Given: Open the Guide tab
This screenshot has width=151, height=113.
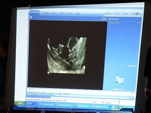Looking at the screenshot, I should click(x=77, y=13).
